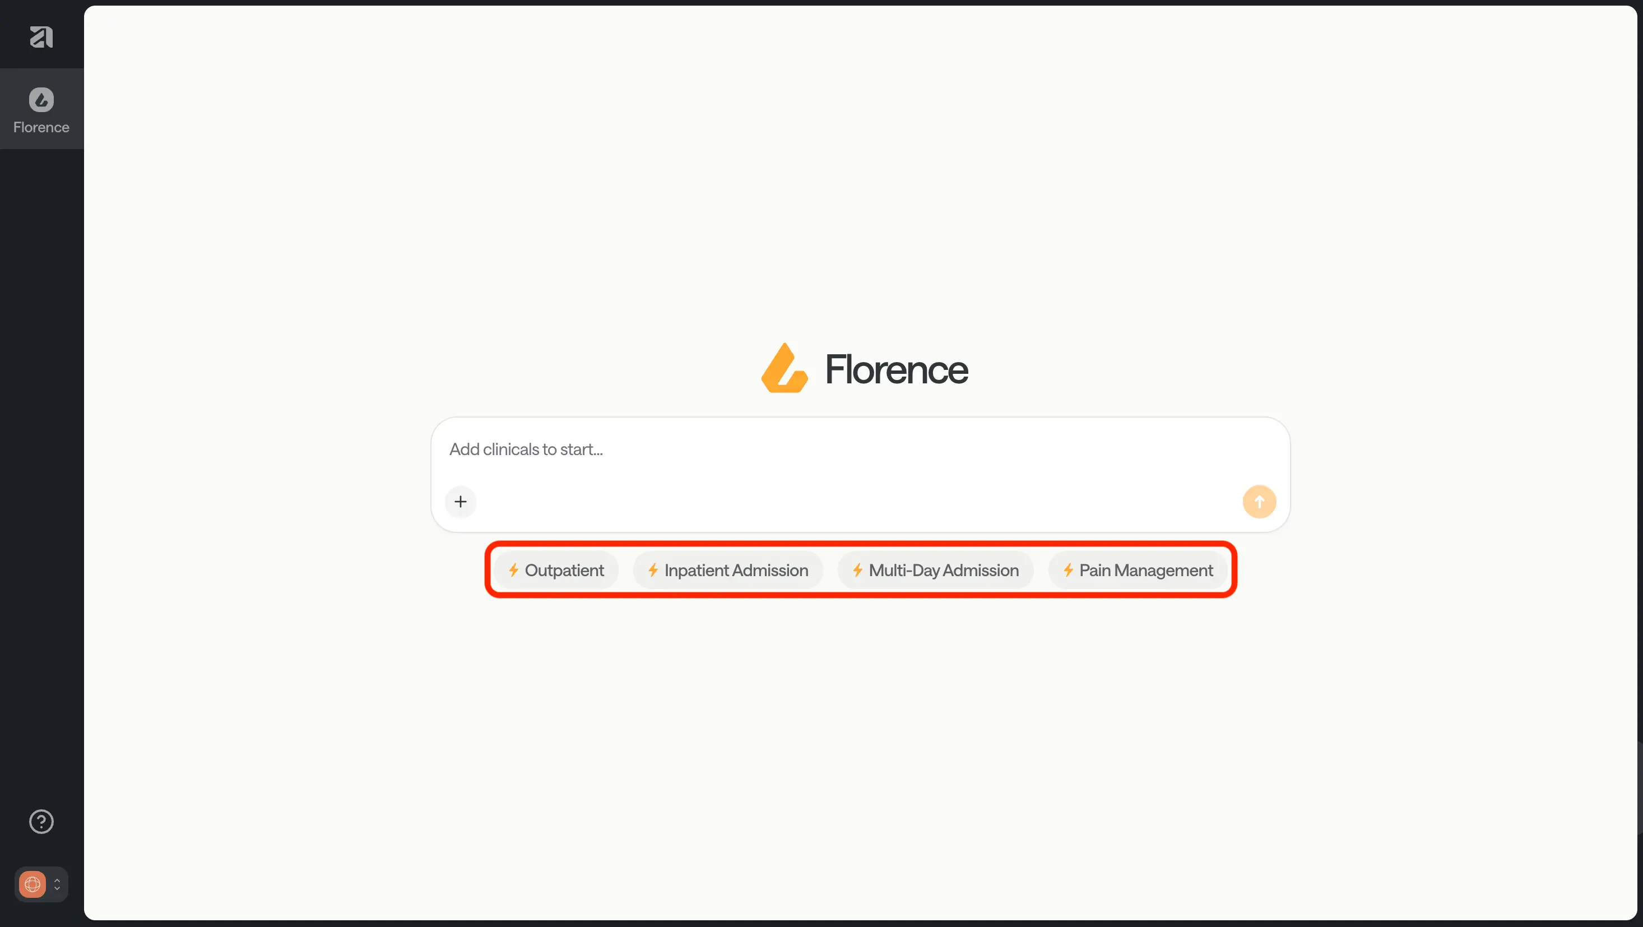
Task: Click the large Florence wordmark heading
Action: pos(896,369)
